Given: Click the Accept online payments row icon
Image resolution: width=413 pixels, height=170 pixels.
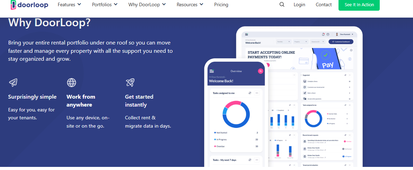Looking at the screenshot, I should click(x=305, y=99).
